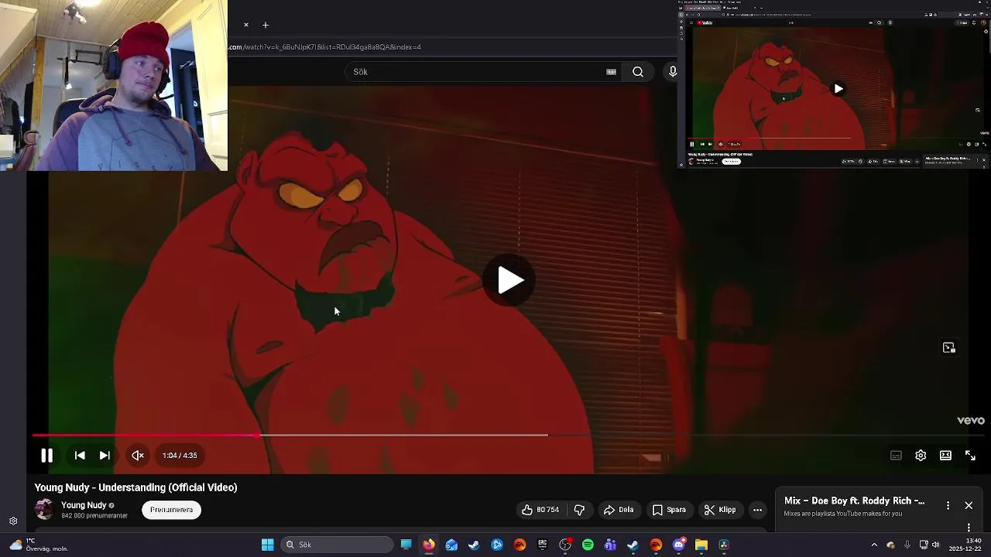Viewport: 991px width, 557px height.
Task: Click the play button in small preview window
Action: click(x=838, y=89)
